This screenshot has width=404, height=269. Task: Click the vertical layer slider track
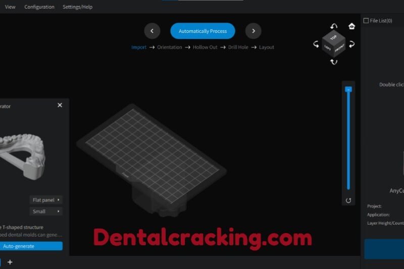(x=348, y=141)
